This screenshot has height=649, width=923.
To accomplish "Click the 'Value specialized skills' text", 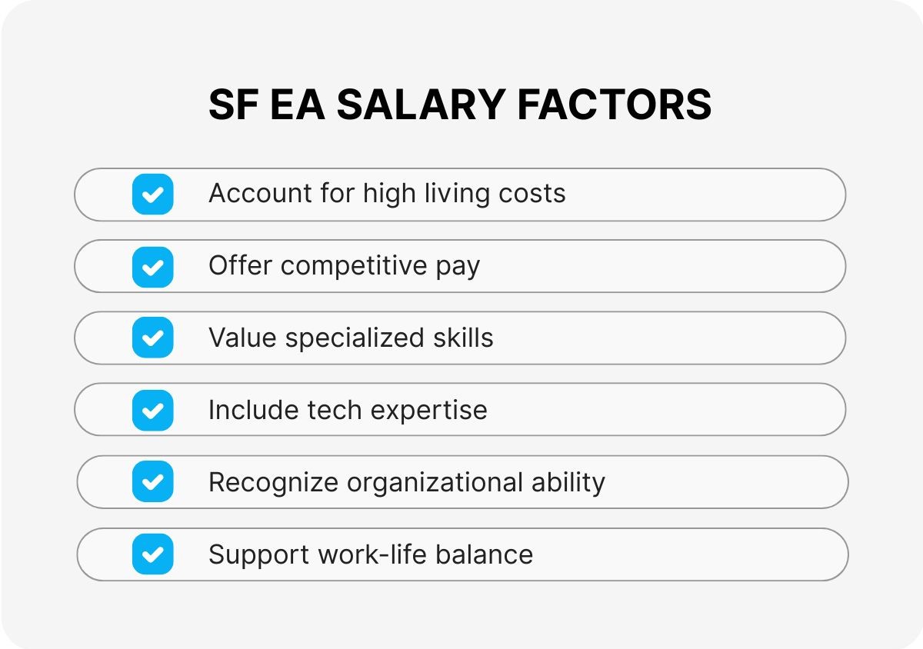I will click(x=351, y=338).
